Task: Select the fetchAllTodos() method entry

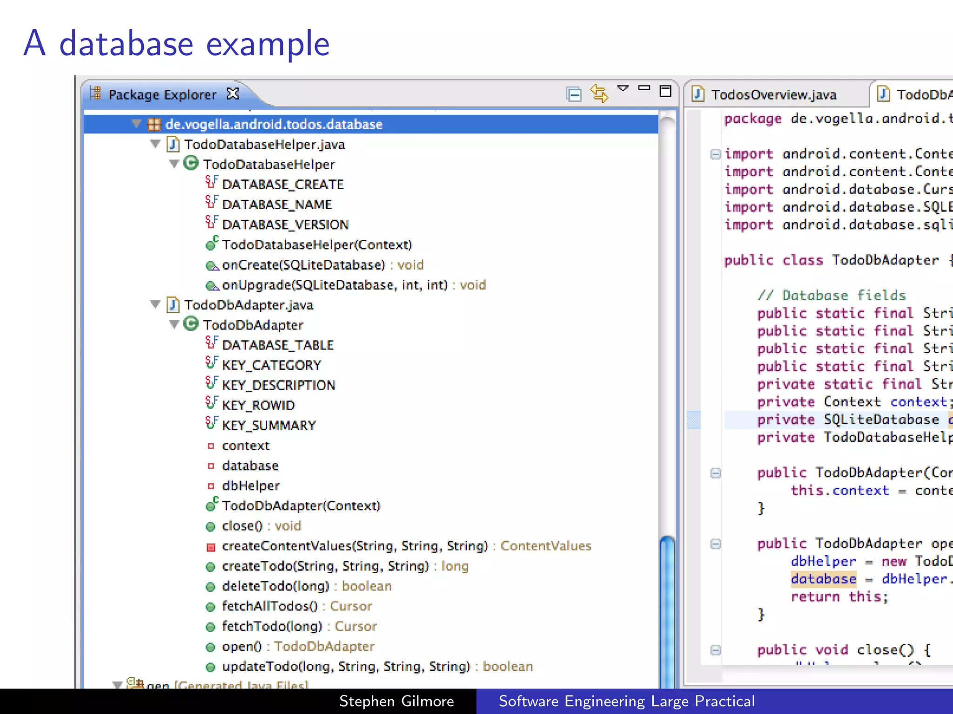Action: click(289, 606)
